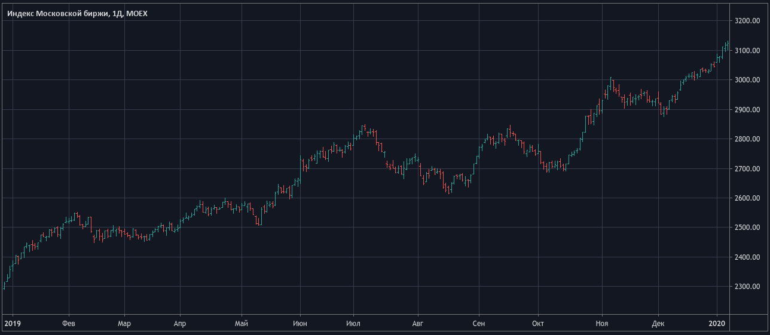Click the 2900.00 price level label
This screenshot has height=335, width=770.
[747, 110]
